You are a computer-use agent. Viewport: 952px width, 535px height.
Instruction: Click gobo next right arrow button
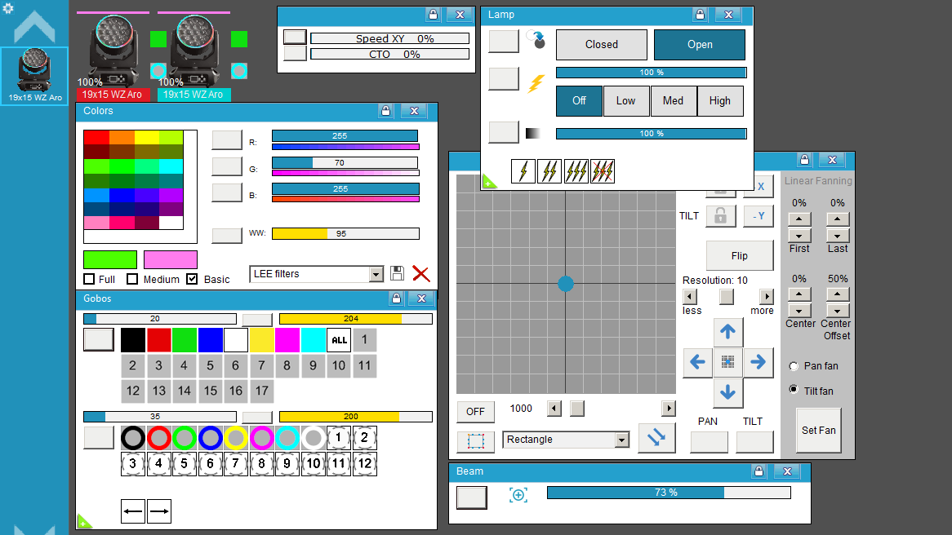[x=159, y=511]
